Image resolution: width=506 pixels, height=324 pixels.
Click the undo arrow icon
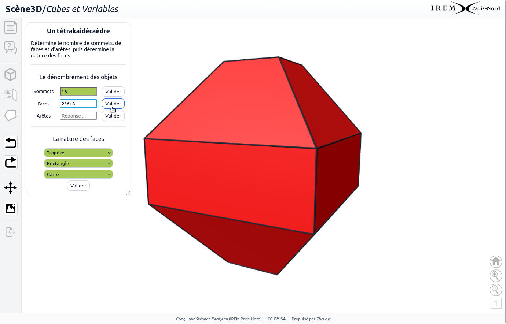click(x=11, y=142)
